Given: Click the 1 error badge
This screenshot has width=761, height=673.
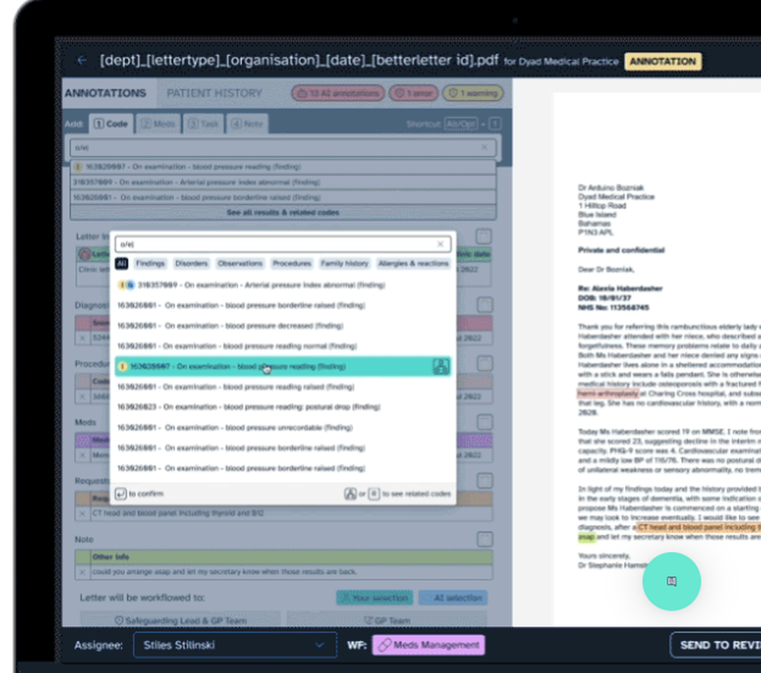Looking at the screenshot, I should 412,92.
